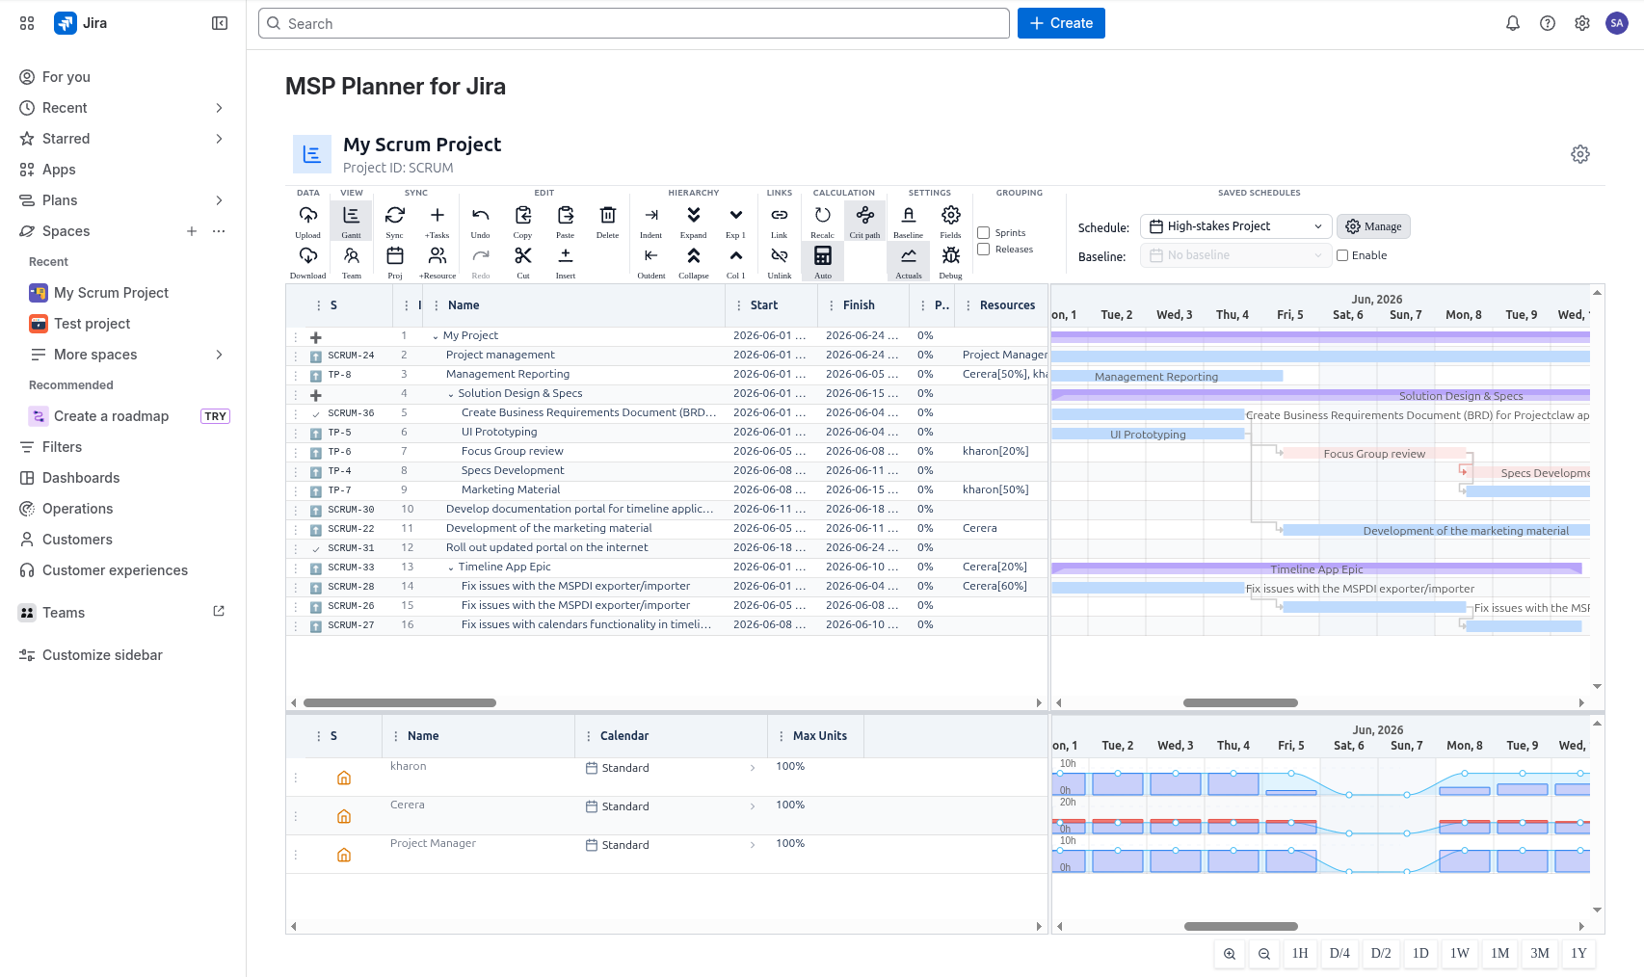Collapse the Solution Design & Specs group
1644x977 pixels.
coord(451,394)
